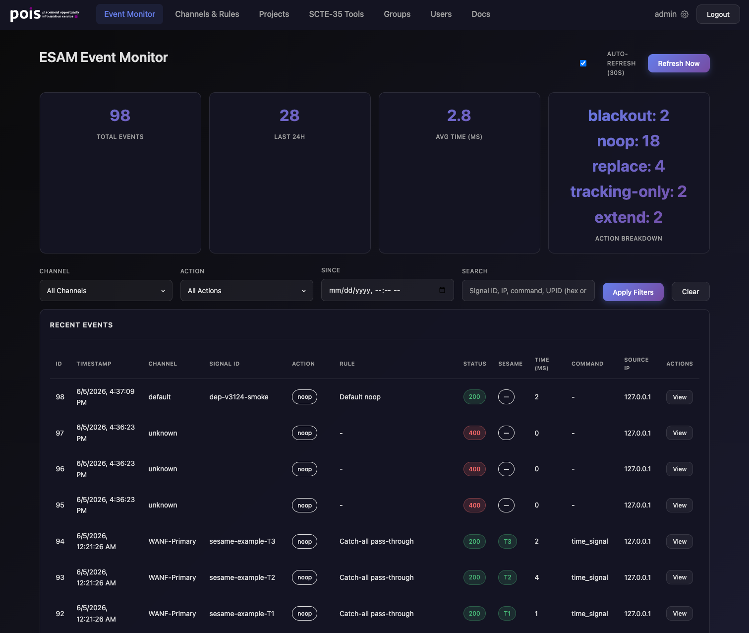This screenshot has height=633, width=749.
Task: Open the All Channels dropdown
Action: [x=106, y=291]
